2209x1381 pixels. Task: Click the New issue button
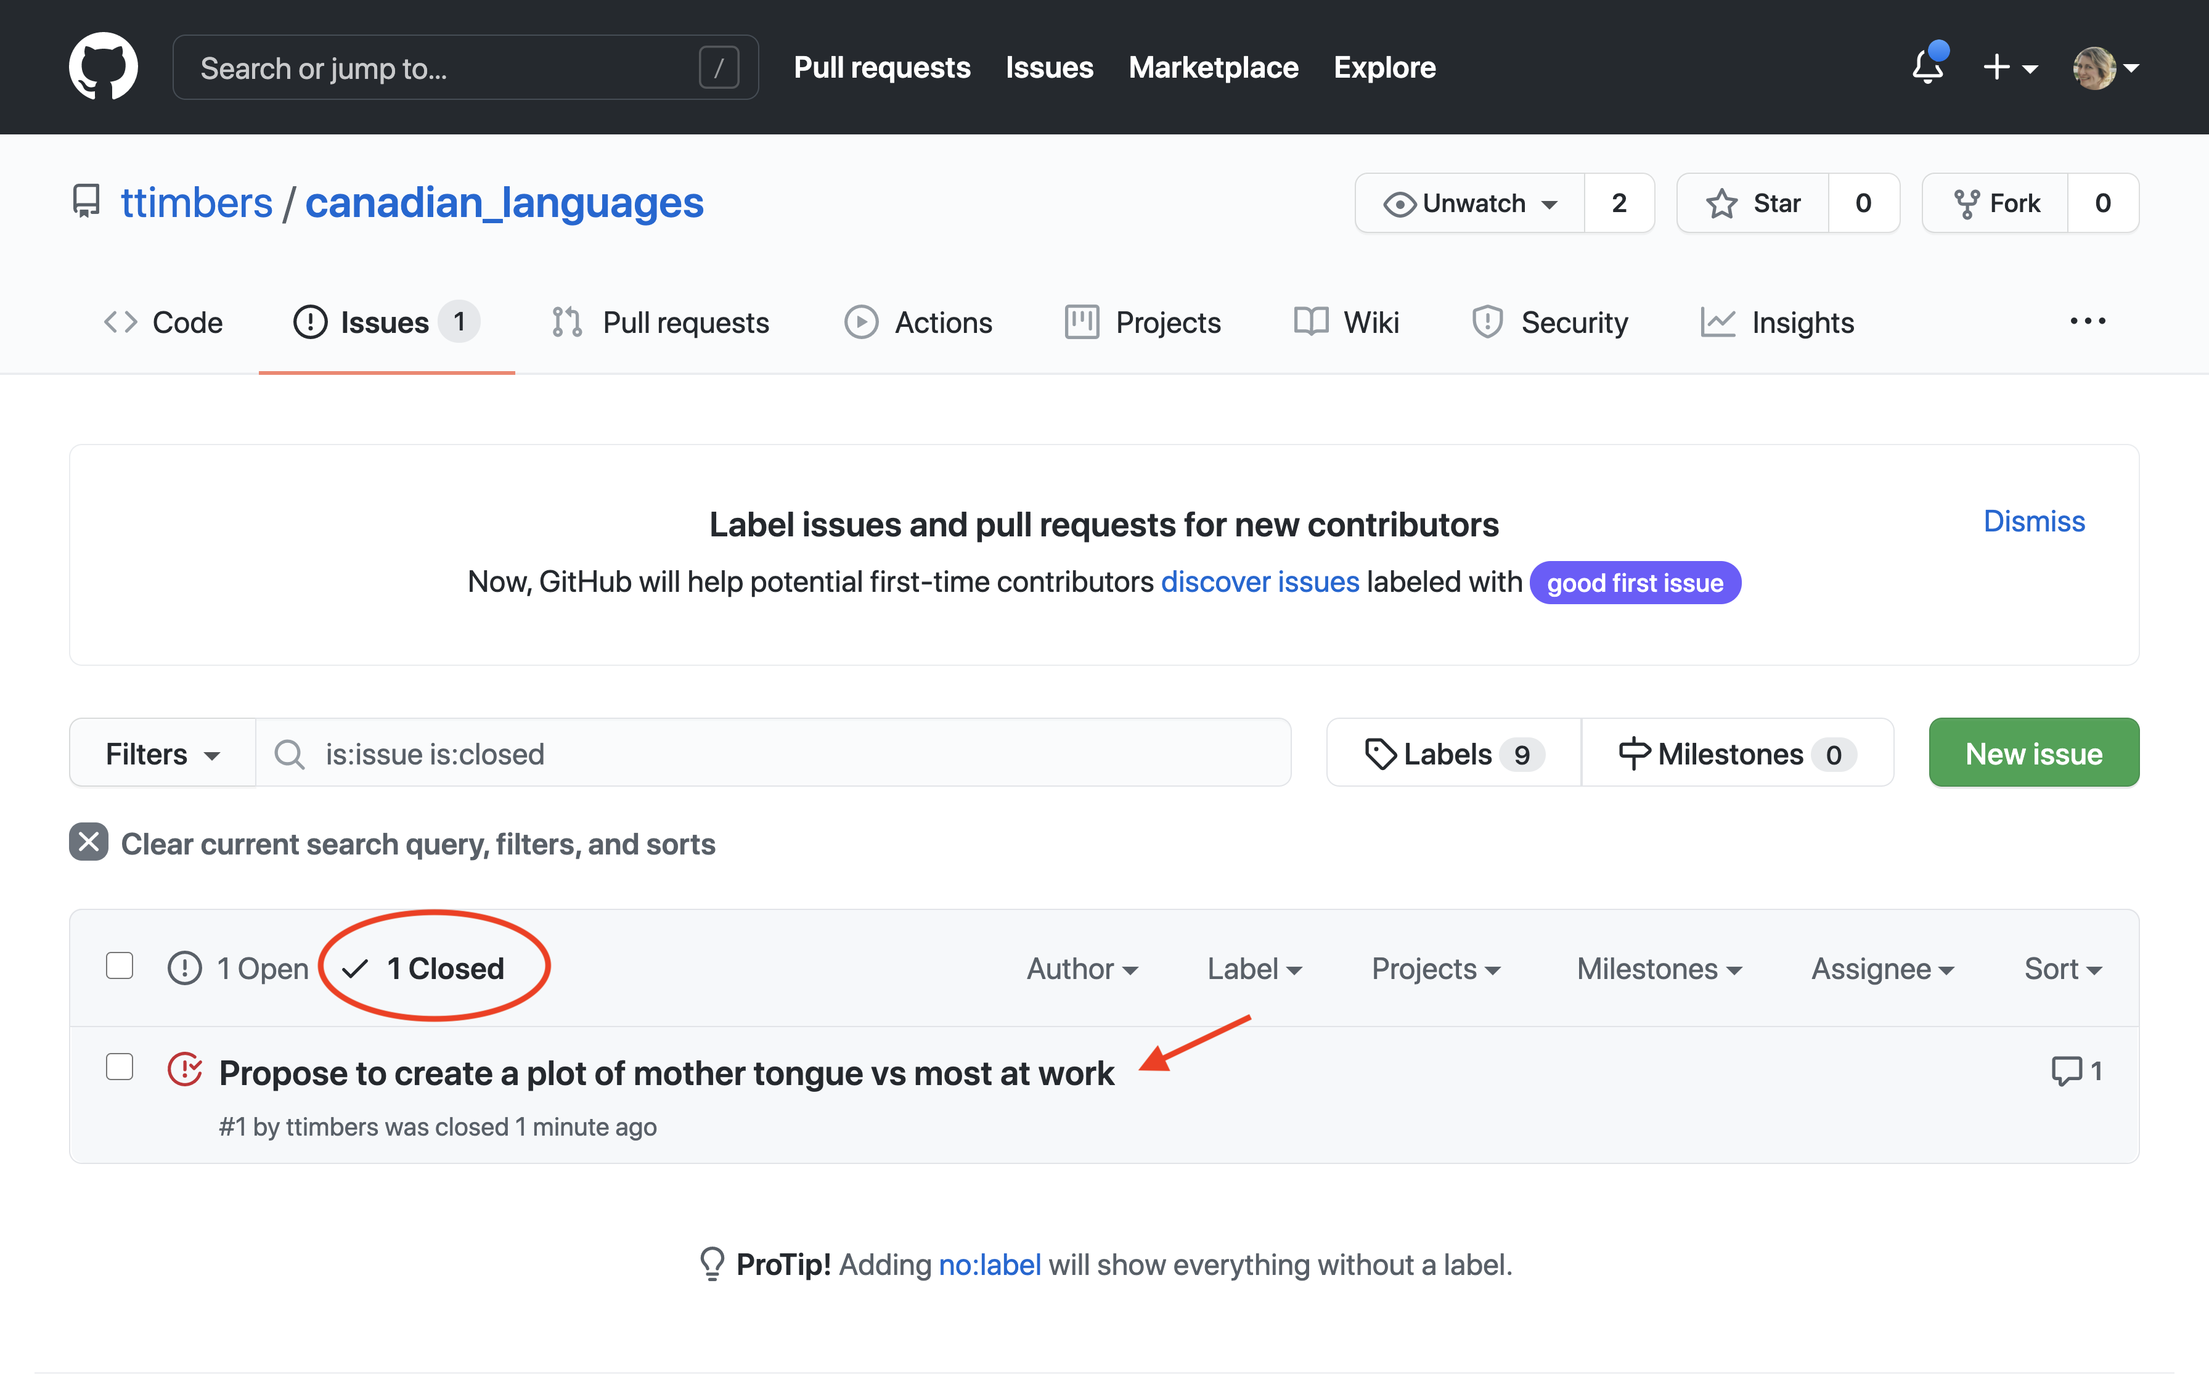pos(2034,753)
